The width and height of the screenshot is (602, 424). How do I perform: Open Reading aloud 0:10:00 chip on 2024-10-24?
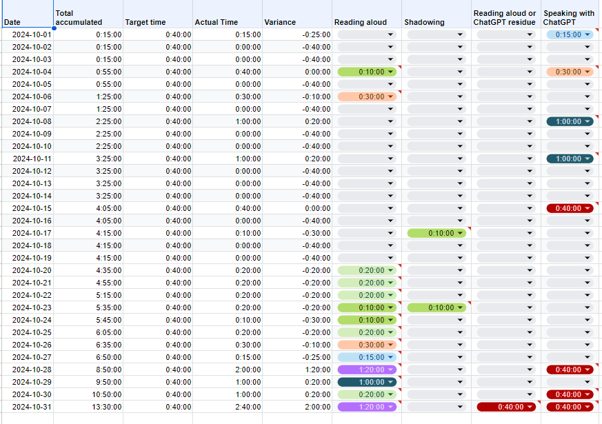click(x=367, y=320)
